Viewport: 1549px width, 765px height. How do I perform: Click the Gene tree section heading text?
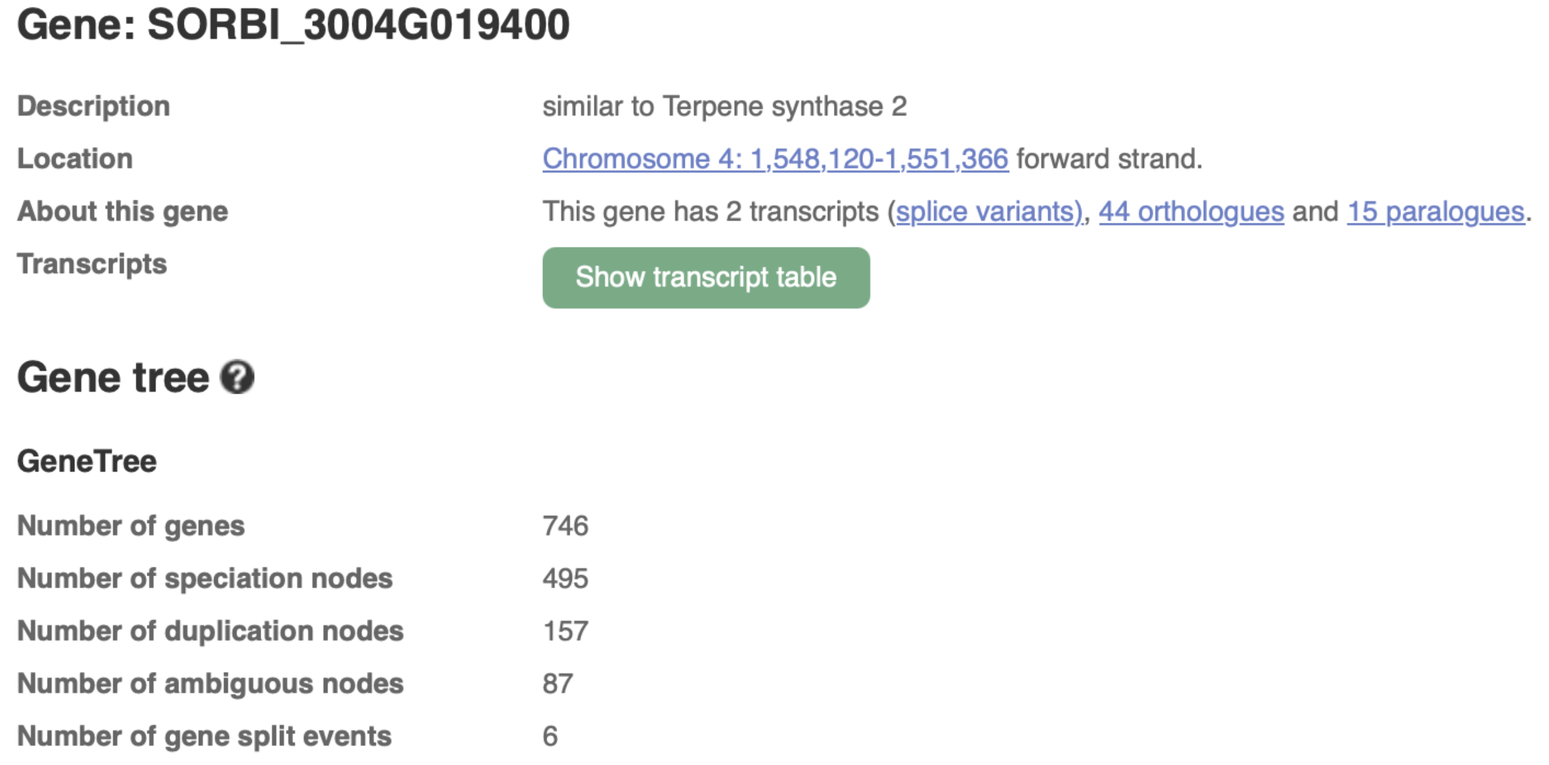[113, 378]
